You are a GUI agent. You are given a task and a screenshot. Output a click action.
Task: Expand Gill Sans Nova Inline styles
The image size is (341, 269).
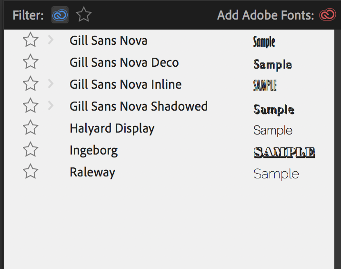(50, 83)
